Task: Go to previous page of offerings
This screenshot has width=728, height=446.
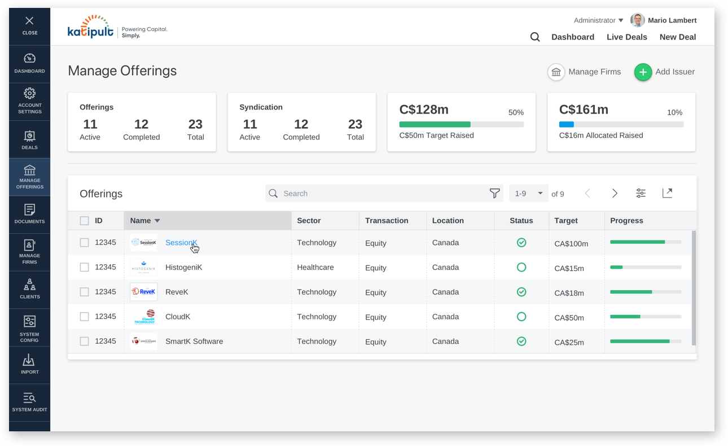Action: (x=587, y=194)
